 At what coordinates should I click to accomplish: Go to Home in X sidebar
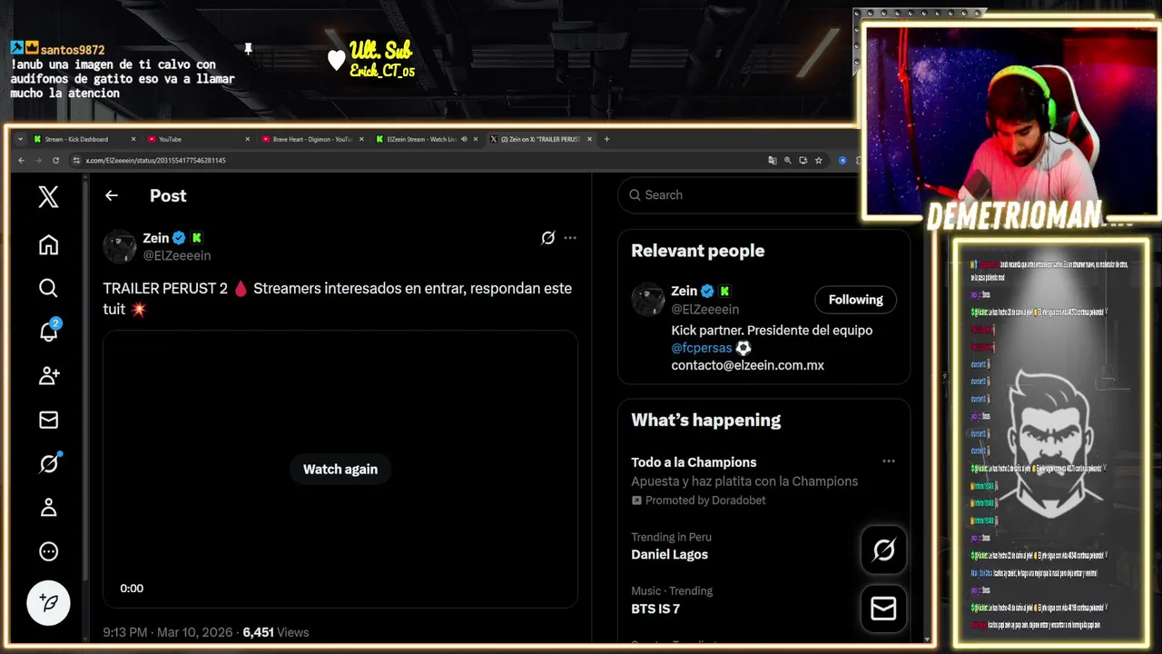coord(48,244)
